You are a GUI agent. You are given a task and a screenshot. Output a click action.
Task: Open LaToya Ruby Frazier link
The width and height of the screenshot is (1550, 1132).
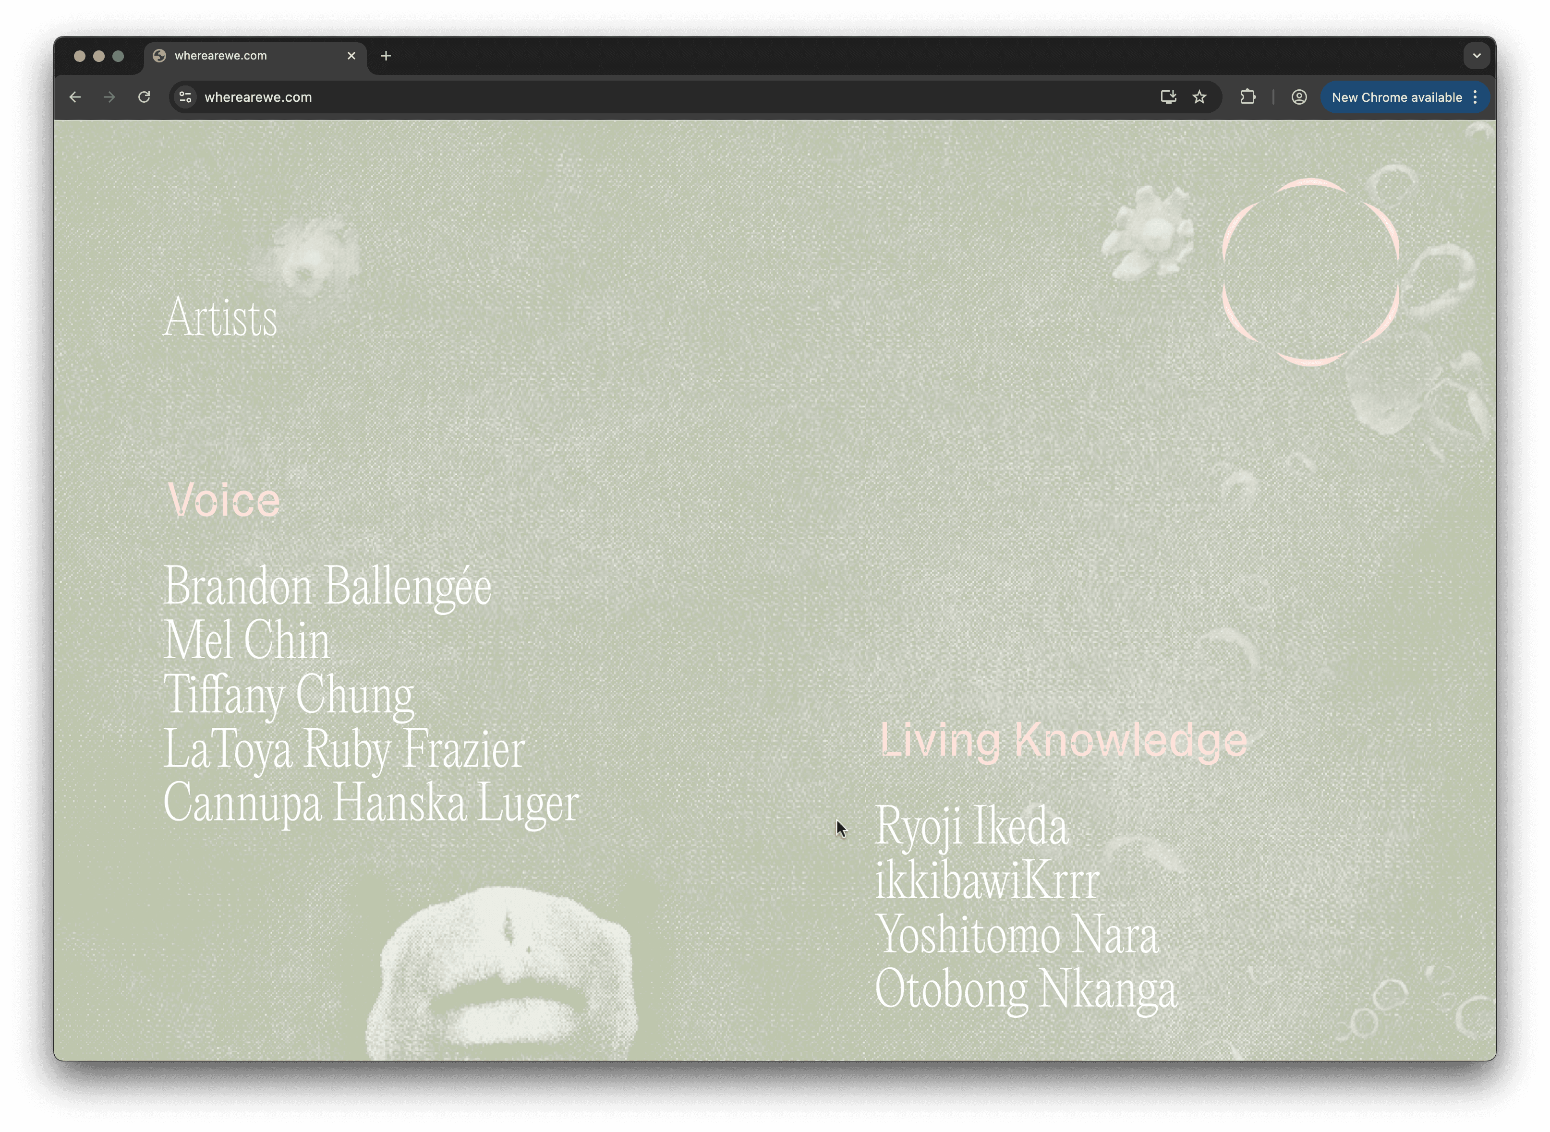tap(344, 749)
